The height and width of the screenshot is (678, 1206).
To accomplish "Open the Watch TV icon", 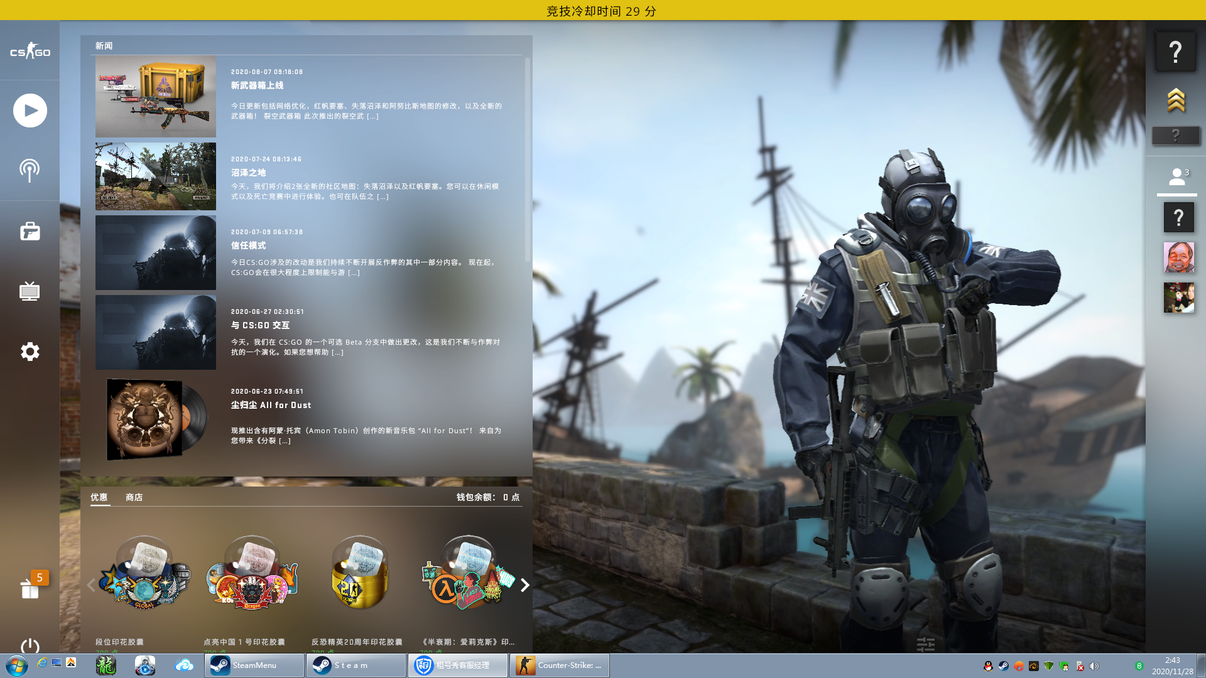I will (x=30, y=291).
